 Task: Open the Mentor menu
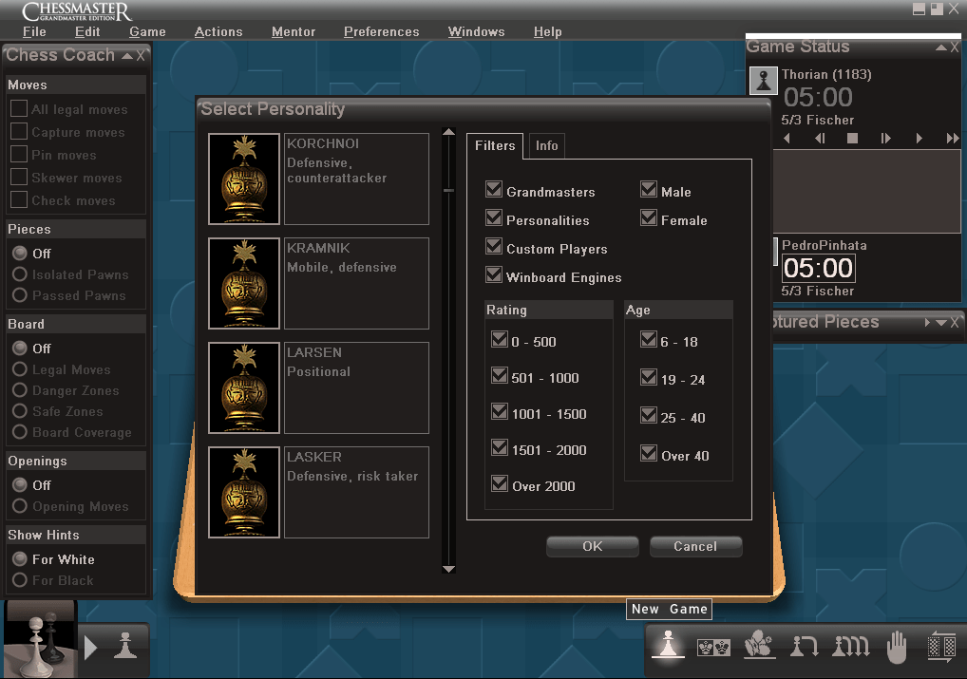[x=294, y=32]
